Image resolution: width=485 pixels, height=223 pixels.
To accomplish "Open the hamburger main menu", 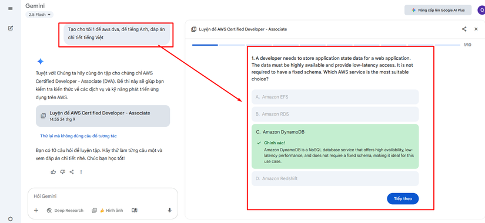I will tap(11, 8).
